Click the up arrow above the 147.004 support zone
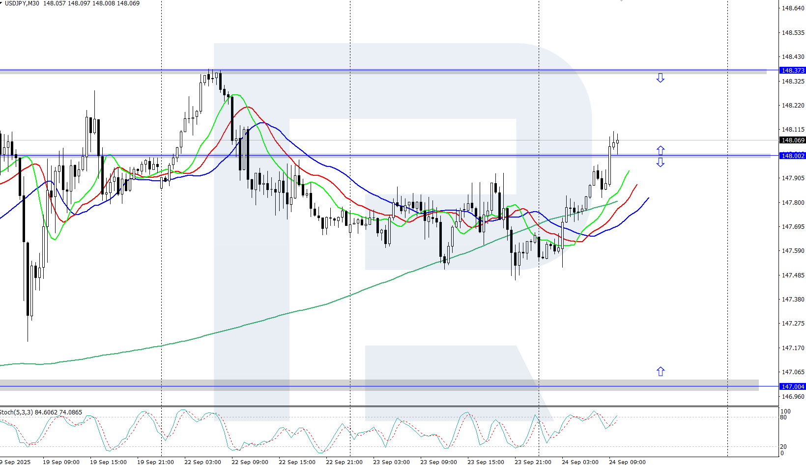The width and height of the screenshot is (806, 465). [x=660, y=371]
